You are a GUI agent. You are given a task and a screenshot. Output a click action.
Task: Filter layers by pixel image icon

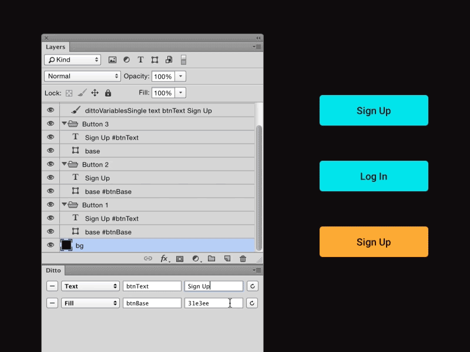tap(112, 60)
